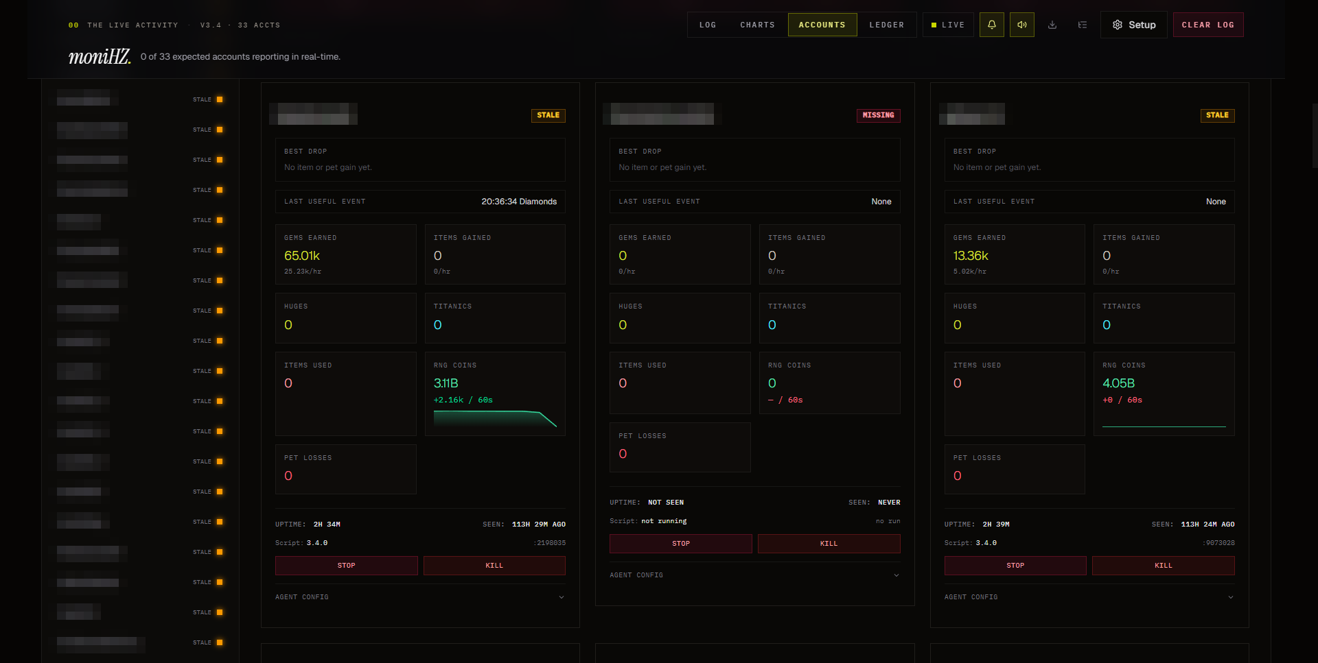
Task: Click the MISSING status badge
Action: (x=878, y=115)
